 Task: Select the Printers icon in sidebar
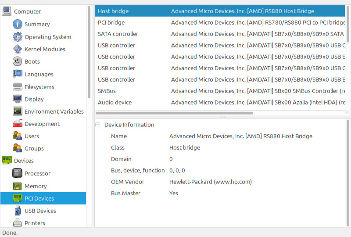click(17, 223)
